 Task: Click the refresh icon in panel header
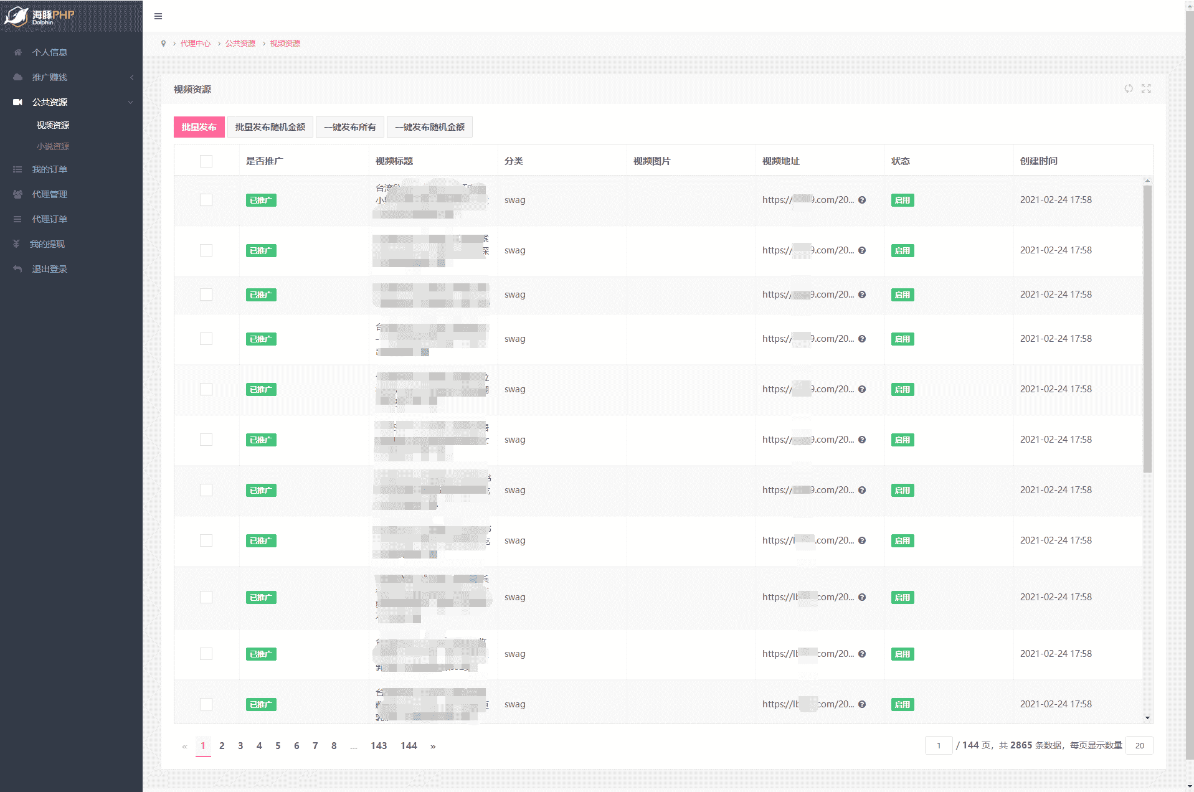1128,88
